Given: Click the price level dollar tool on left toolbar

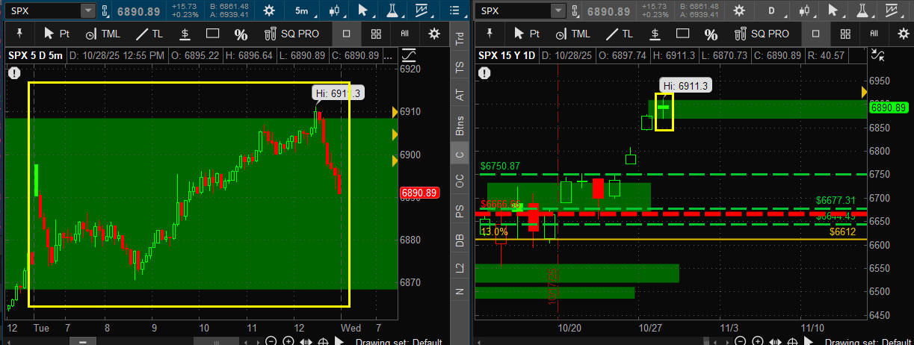Looking at the screenshot, I should tap(185, 34).
